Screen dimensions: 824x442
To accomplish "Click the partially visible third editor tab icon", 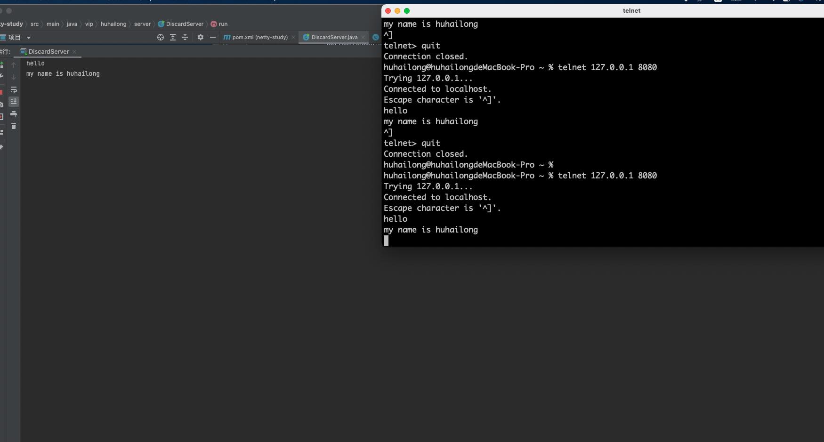I will [376, 37].
